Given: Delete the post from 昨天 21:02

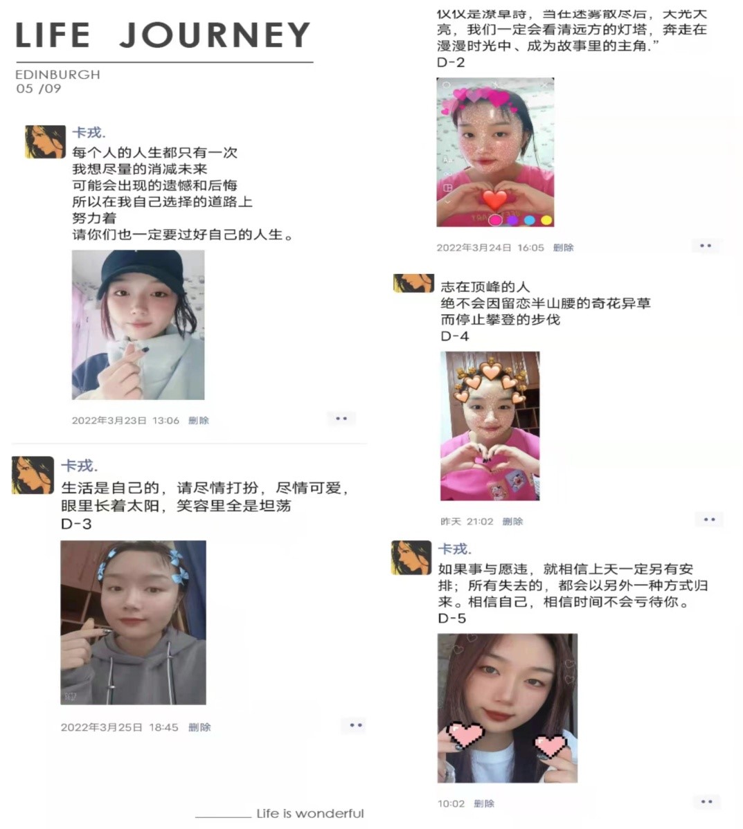Looking at the screenshot, I should pyautogui.click(x=512, y=521).
